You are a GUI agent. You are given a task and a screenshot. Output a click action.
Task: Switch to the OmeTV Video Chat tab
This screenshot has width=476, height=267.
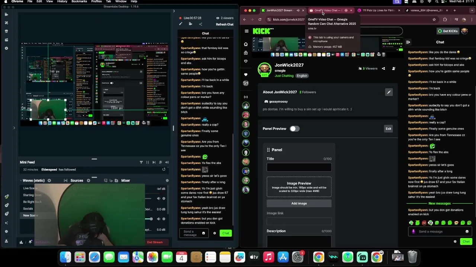(330, 10)
